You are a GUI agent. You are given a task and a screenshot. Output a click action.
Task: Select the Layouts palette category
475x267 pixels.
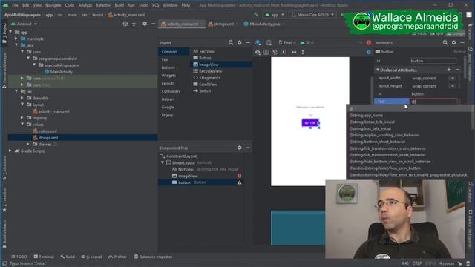tap(168, 83)
